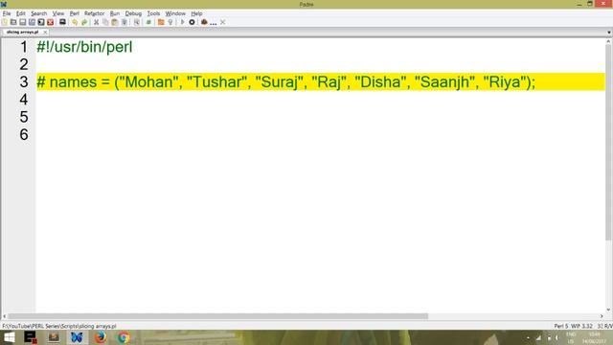Open the Window menu

175,13
